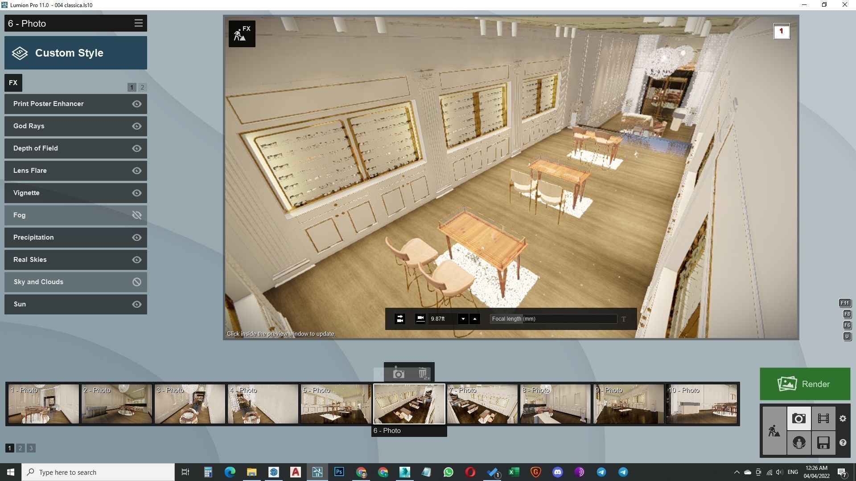Viewport: 856px width, 481px height.
Task: Open the save files floppy icon
Action: [x=823, y=443]
